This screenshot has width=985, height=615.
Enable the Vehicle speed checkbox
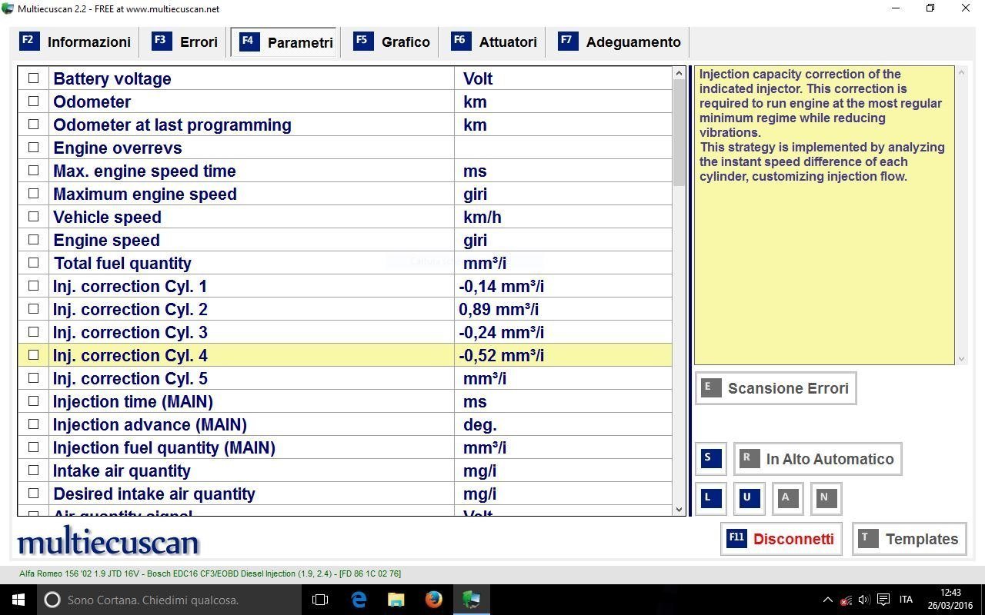click(x=33, y=216)
